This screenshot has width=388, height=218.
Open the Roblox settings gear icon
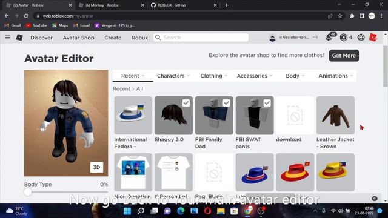(x=361, y=38)
